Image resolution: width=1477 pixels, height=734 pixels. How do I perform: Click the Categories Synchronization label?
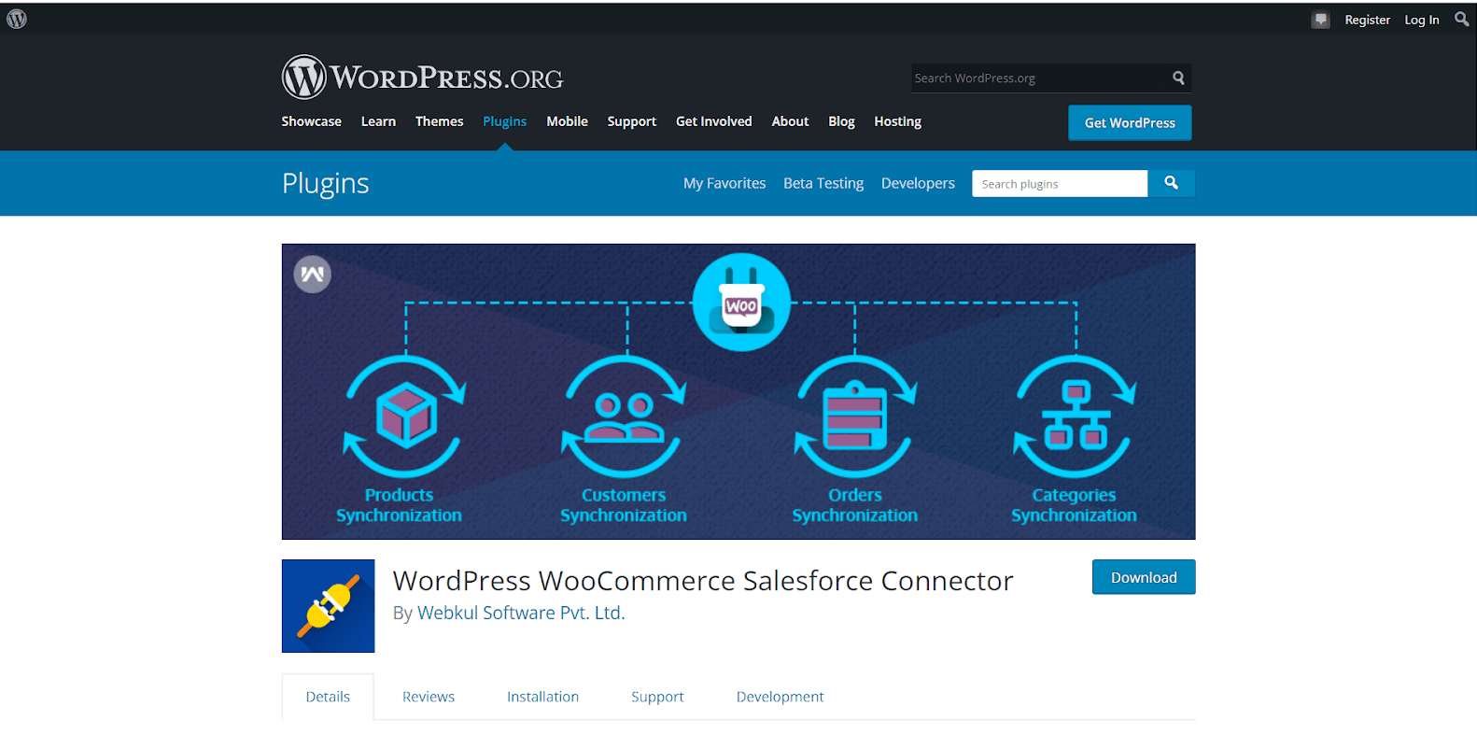tap(1074, 505)
